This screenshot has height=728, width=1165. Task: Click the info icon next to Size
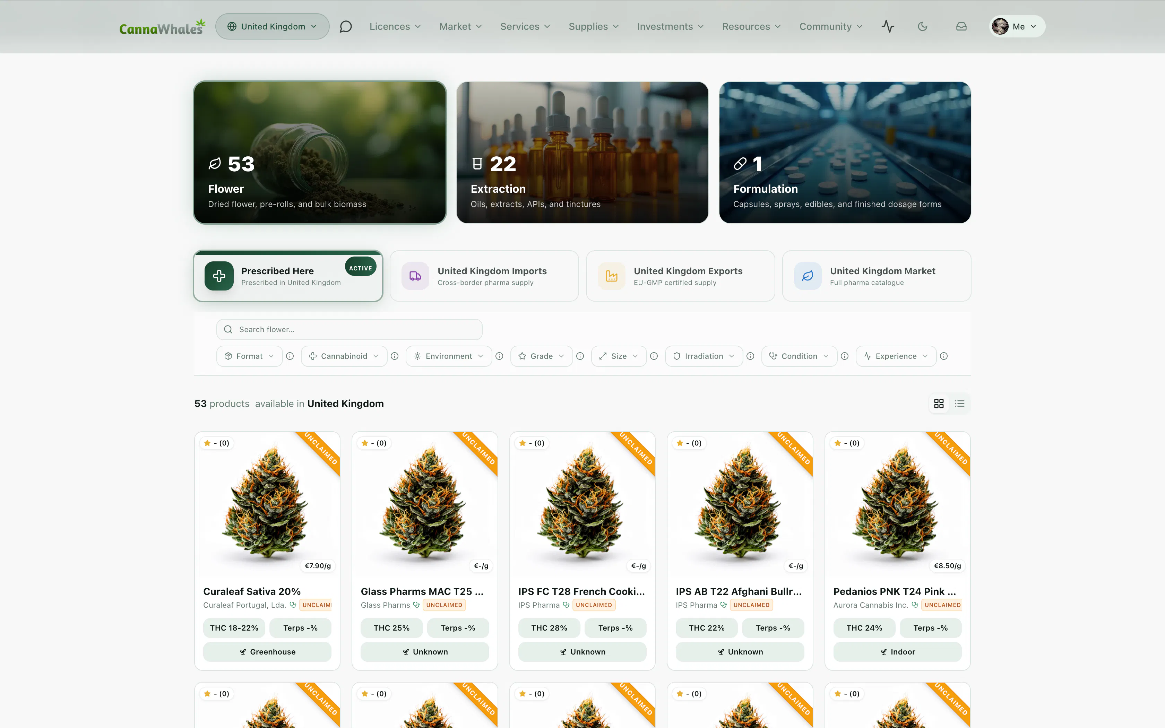click(654, 356)
